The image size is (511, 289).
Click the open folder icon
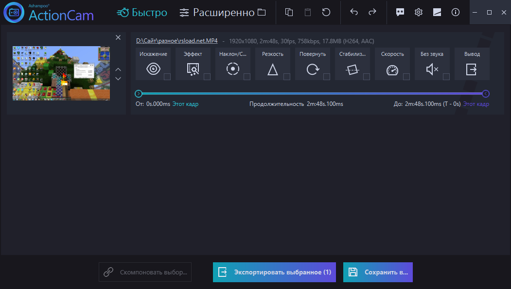[x=262, y=12]
